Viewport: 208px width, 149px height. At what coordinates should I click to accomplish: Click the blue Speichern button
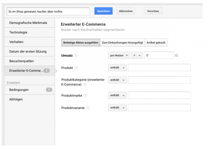[x=103, y=11]
